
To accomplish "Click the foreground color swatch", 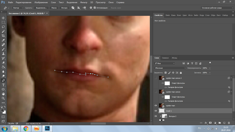I will pyautogui.click(x=2, y=111).
